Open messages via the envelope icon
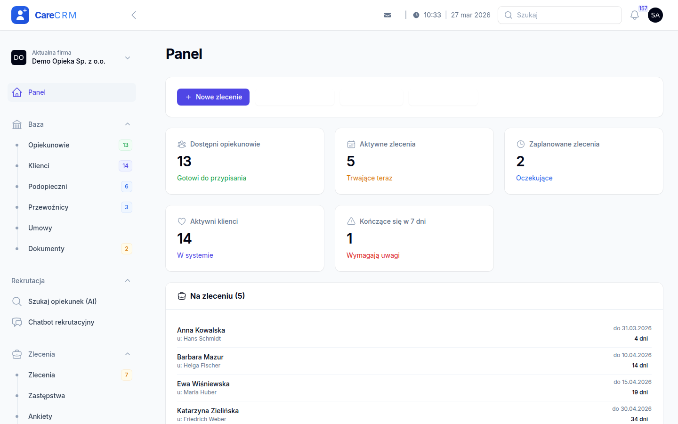Viewport: 678px width, 424px height. 387,15
